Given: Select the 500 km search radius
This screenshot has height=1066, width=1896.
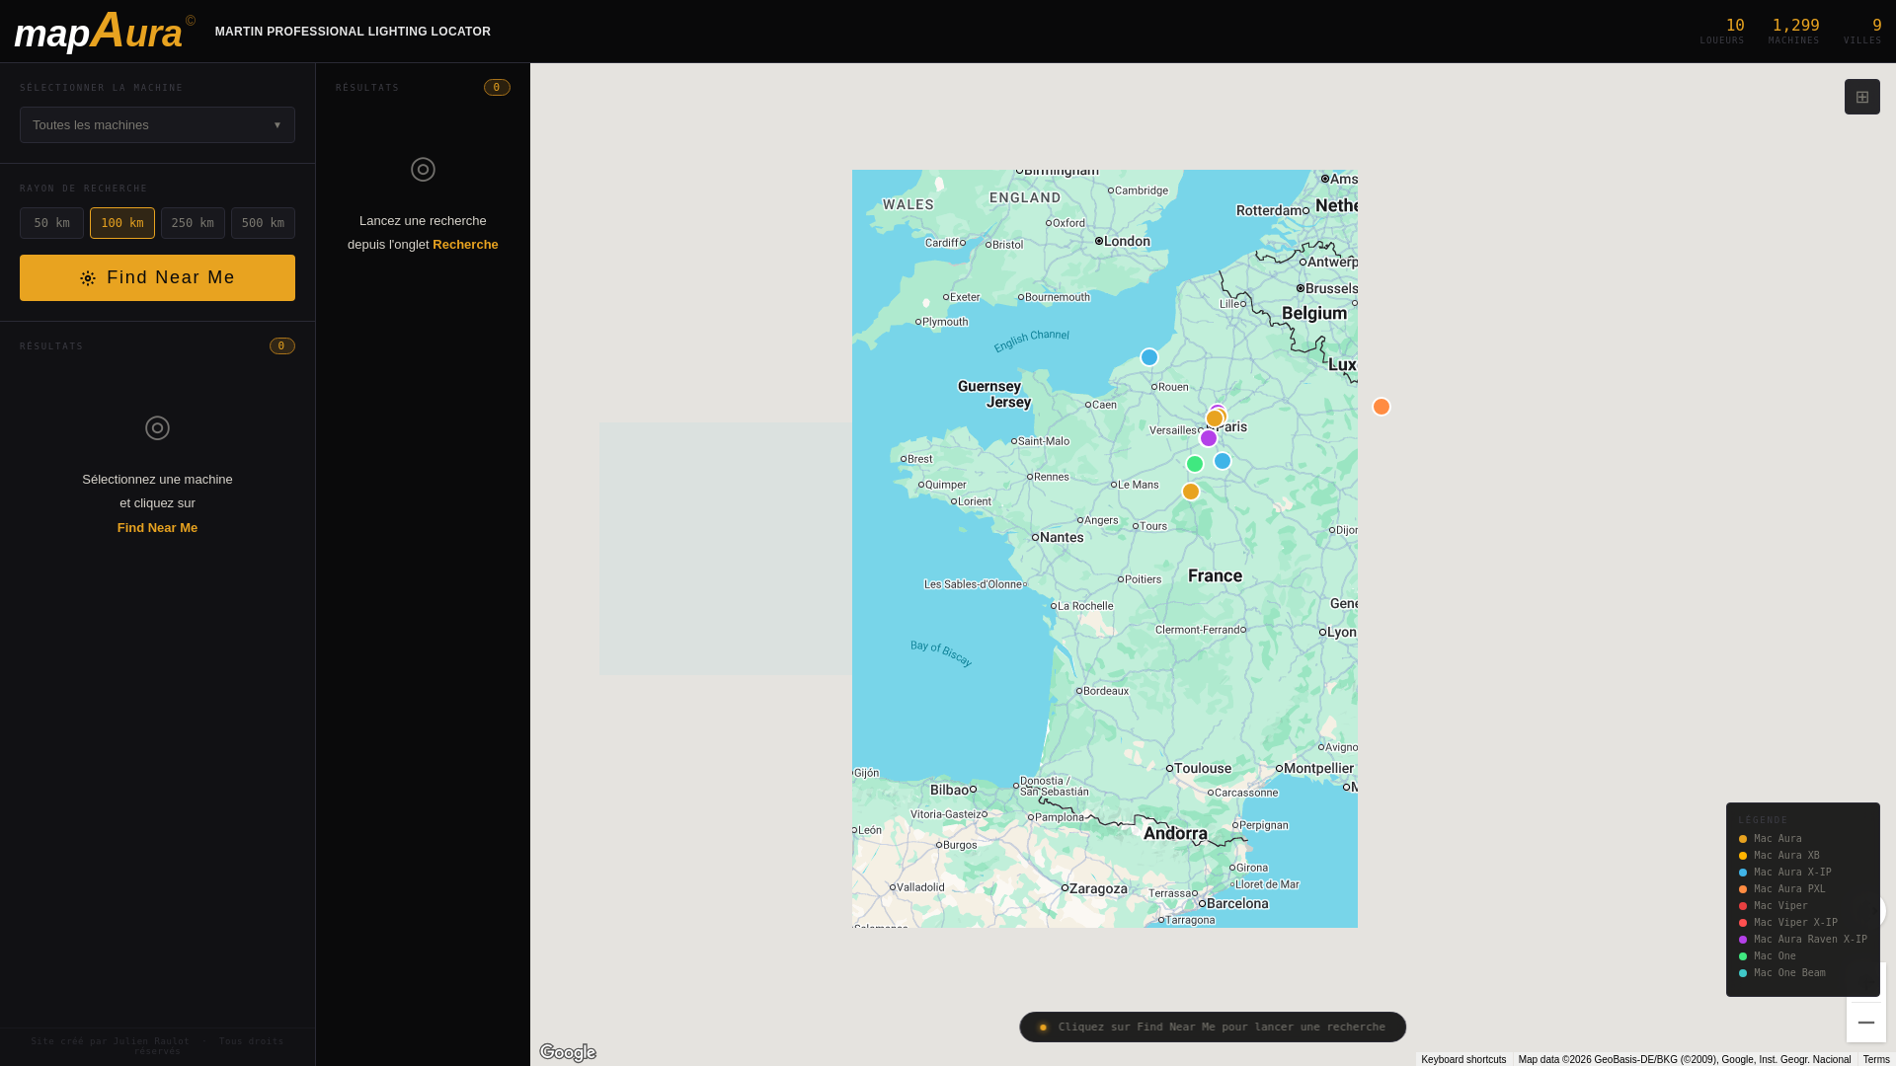Looking at the screenshot, I should pos(263,223).
